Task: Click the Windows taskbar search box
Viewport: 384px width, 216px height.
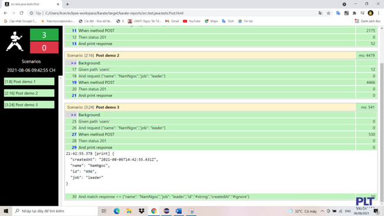Action: click(55, 211)
